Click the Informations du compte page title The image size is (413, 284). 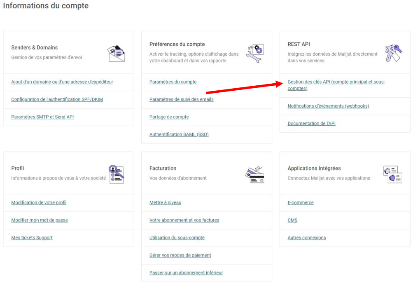(x=46, y=5)
